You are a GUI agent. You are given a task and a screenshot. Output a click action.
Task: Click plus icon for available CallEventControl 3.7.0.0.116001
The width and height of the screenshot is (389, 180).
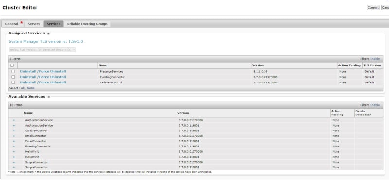coord(14,131)
